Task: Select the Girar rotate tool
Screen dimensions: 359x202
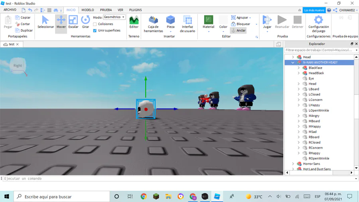Action: [x=85, y=22]
